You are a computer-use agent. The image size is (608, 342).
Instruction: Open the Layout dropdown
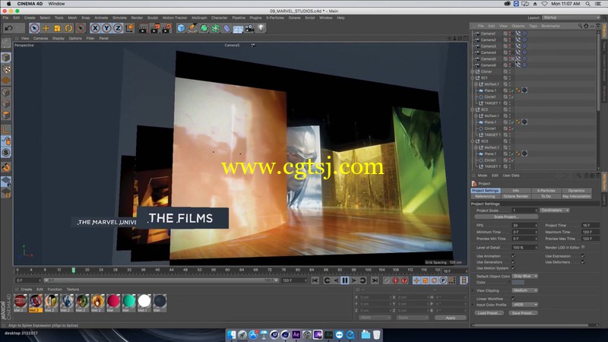click(x=571, y=17)
